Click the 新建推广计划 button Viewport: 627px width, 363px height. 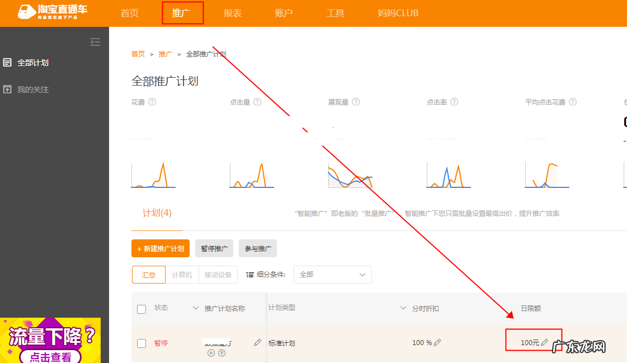click(x=160, y=248)
